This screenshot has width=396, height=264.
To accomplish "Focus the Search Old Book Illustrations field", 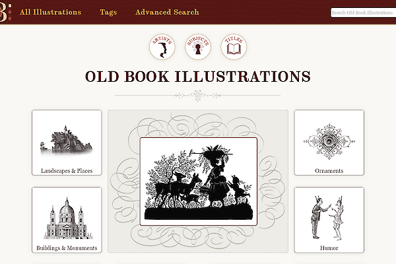I will pos(363,13).
